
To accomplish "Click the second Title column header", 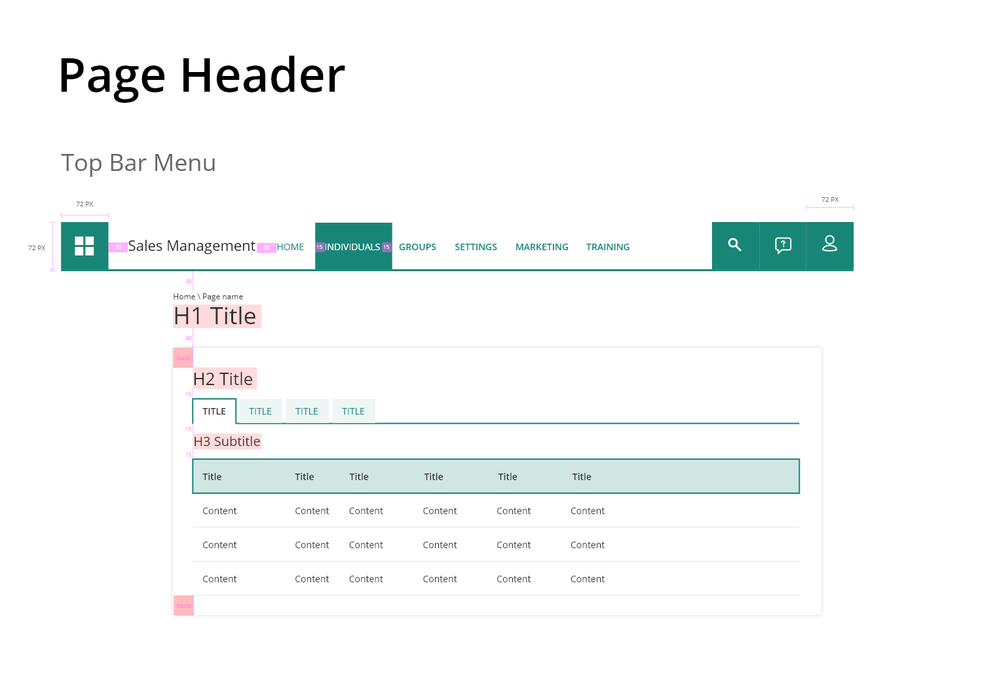I will click(305, 477).
